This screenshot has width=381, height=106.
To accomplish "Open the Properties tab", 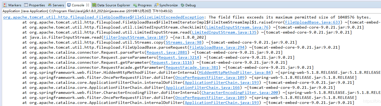I will 35,5.
